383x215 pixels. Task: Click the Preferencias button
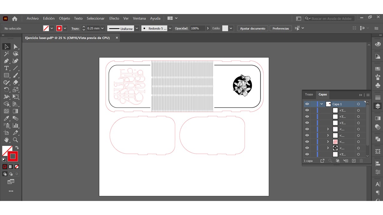coord(281,28)
